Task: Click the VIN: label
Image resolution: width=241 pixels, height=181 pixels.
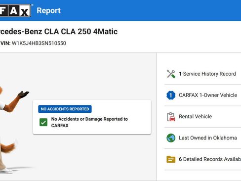Action: tap(5, 43)
